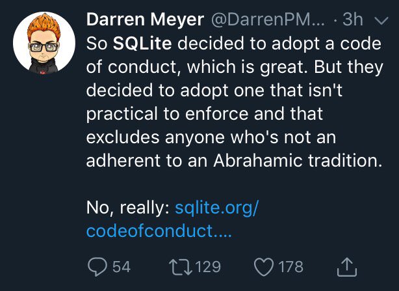Expand the tweet options chevron
The width and height of the screenshot is (399, 291).
(382, 20)
